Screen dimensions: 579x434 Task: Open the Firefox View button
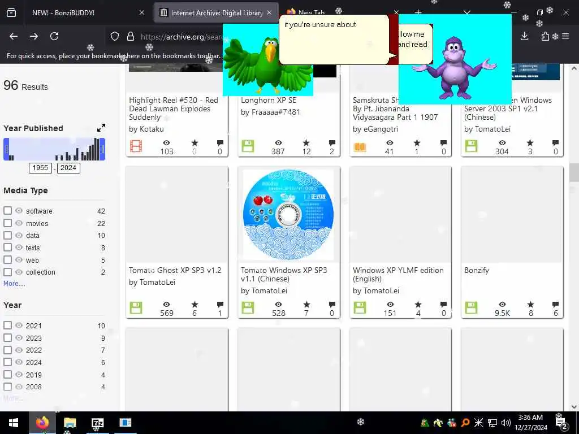[11, 12]
